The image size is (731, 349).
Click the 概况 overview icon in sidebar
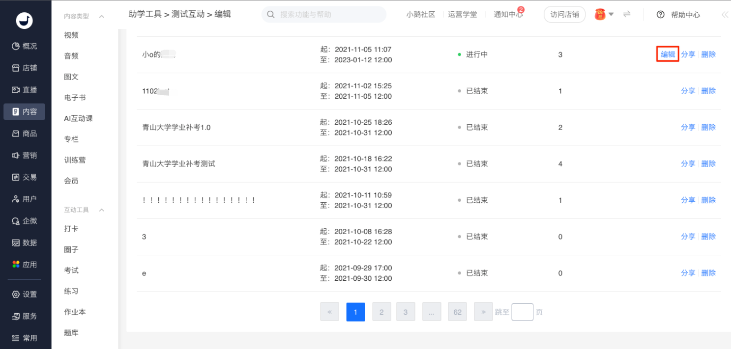click(x=16, y=46)
